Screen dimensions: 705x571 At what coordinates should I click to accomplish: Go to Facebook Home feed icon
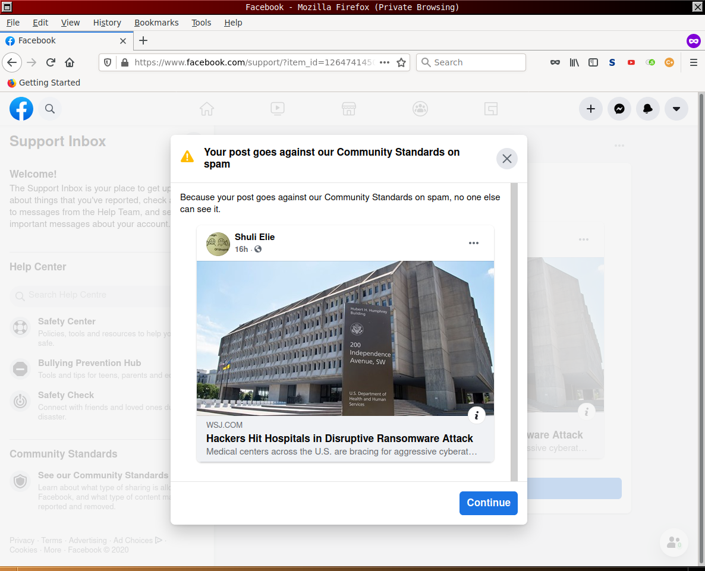coord(207,109)
